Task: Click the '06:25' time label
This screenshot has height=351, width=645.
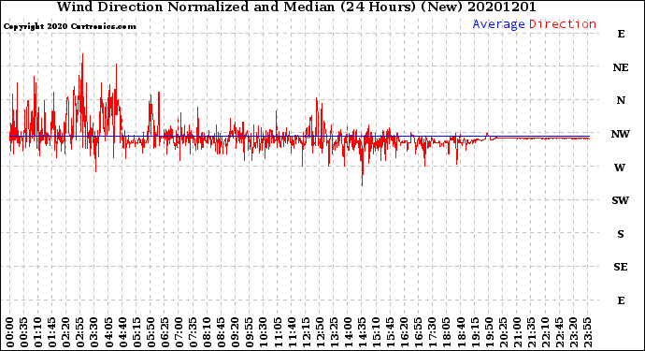Action: [x=165, y=332]
